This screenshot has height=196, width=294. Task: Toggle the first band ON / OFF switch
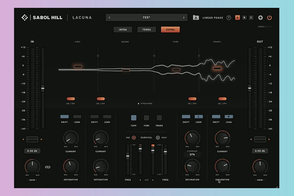point(71,99)
